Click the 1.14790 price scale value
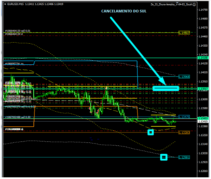 point(203,10)
